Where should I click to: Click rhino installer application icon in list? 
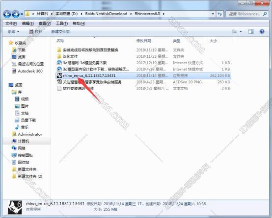[59, 75]
